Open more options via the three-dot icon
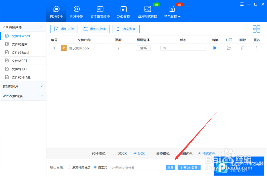This screenshot has height=177, width=267. tap(256, 48)
